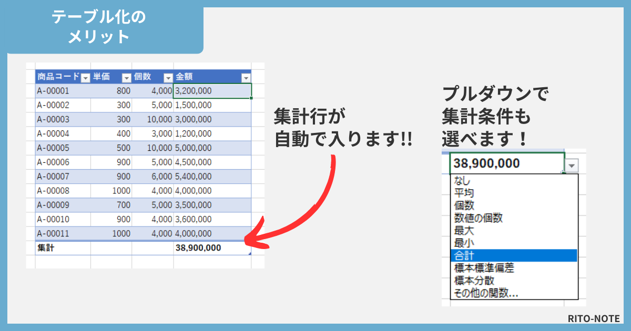The width and height of the screenshot is (631, 331).
Task: Open the 単価 column filter dropdown
Action: pyautogui.click(x=126, y=78)
